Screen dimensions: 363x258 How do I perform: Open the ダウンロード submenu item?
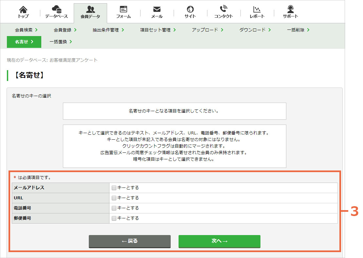coord(255,30)
